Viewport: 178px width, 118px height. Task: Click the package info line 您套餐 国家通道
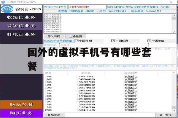(x=109, y=11)
